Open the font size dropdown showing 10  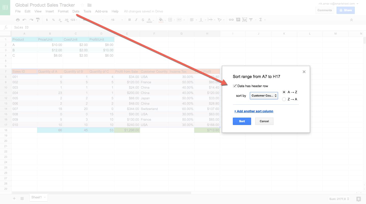(116, 20)
